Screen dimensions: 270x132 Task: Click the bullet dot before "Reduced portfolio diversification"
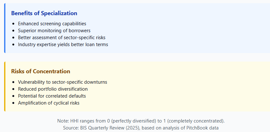pyautogui.click(x=13, y=89)
